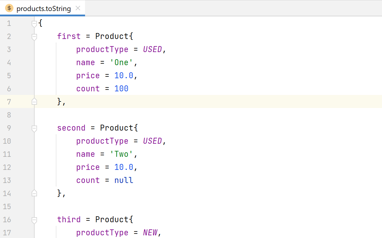Select the USED value on line 3
Viewport: 382px width, 238px height.
coord(152,49)
